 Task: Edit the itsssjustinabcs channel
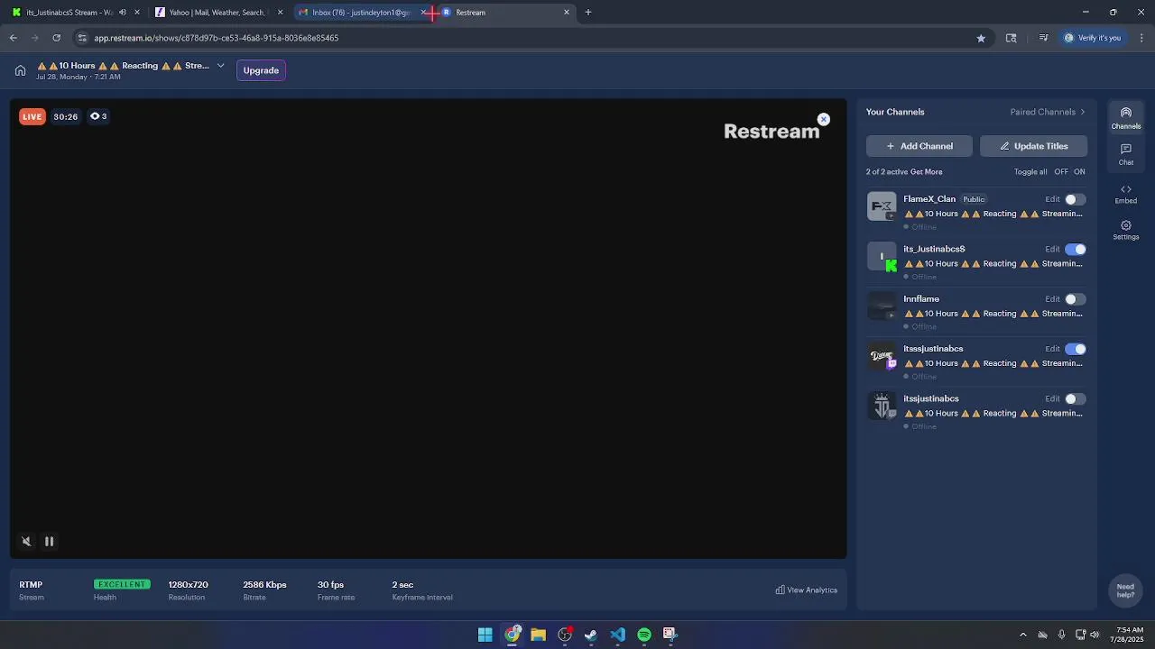pos(1052,349)
